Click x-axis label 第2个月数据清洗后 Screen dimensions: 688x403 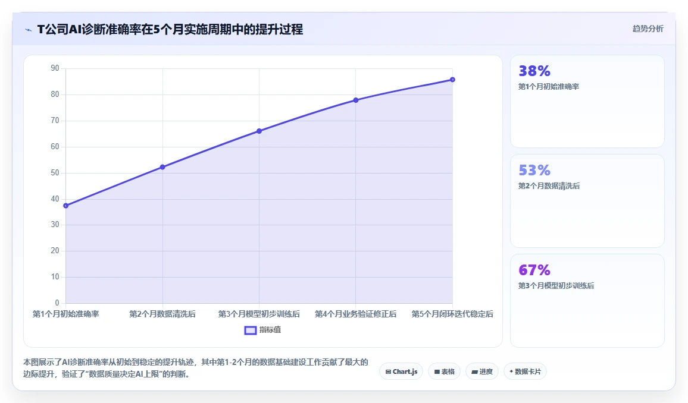pyautogui.click(x=162, y=314)
